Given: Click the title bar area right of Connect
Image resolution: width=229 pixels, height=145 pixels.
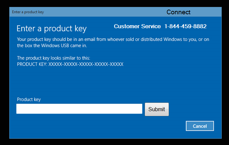Looking at the screenshot, I should coord(206,12).
